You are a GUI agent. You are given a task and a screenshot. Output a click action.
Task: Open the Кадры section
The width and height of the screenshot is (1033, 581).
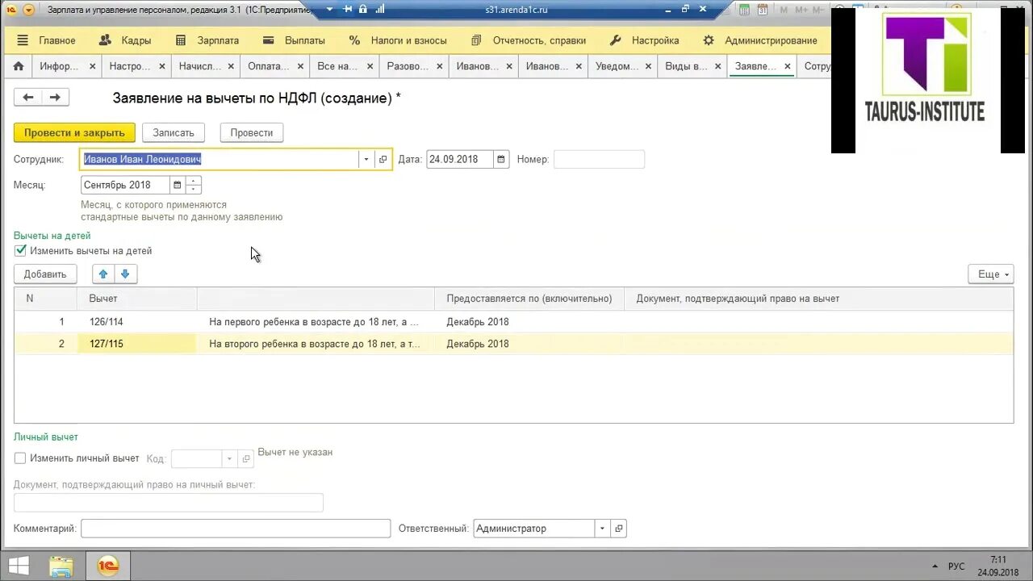tap(124, 40)
